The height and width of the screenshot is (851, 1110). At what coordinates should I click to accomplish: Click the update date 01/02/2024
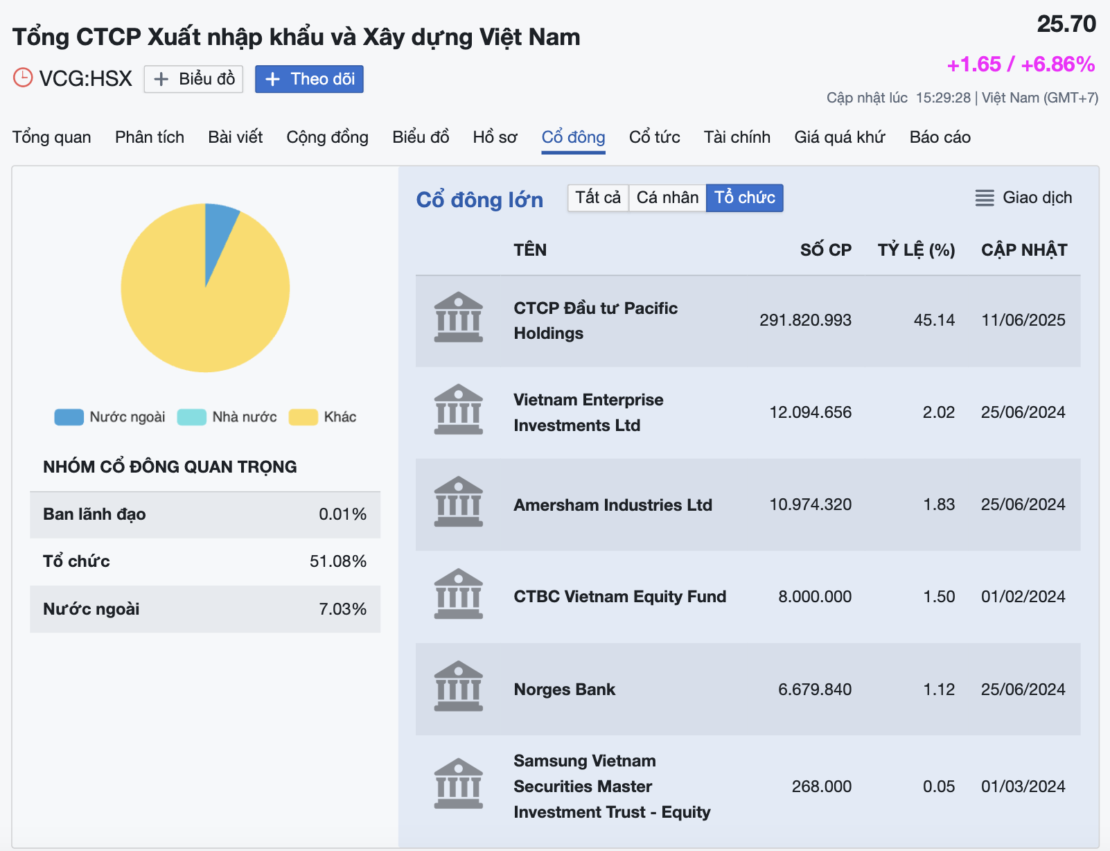tap(1023, 597)
